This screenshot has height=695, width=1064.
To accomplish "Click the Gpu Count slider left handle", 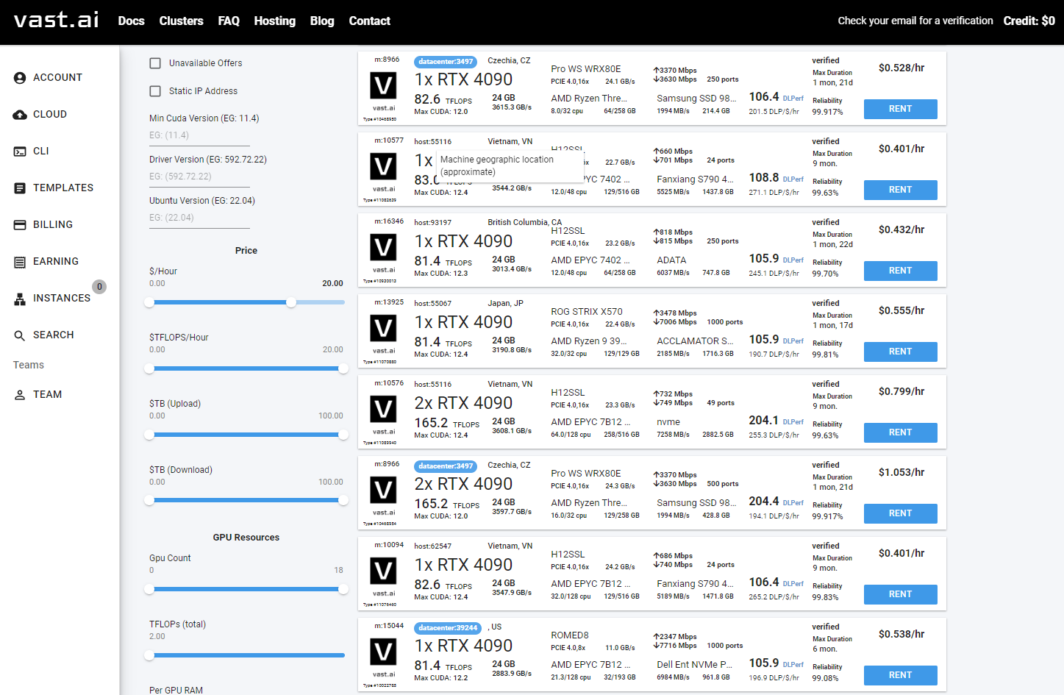I will click(149, 589).
